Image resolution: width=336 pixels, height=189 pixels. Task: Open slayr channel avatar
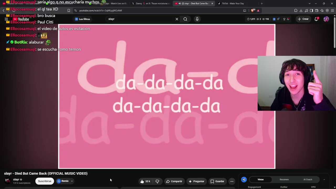7,181
